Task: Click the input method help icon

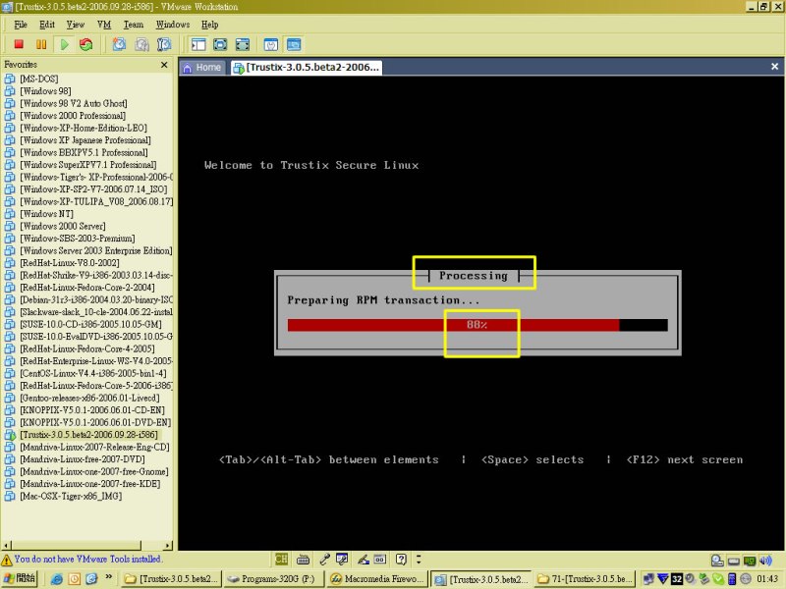Action: tap(401, 559)
